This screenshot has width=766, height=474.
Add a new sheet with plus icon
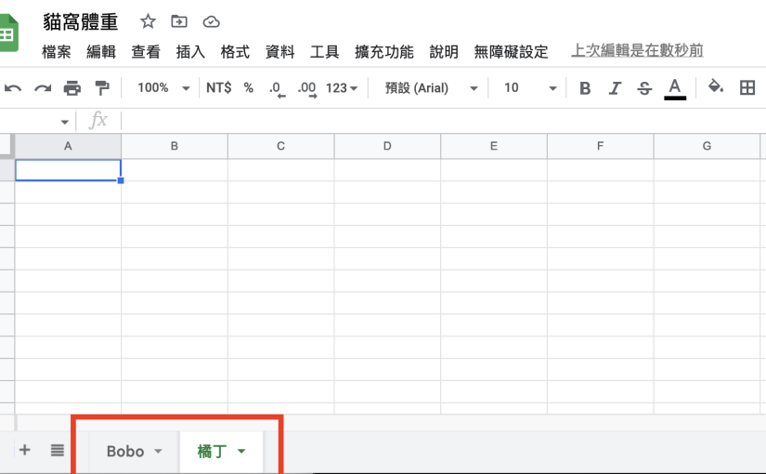[x=25, y=450]
